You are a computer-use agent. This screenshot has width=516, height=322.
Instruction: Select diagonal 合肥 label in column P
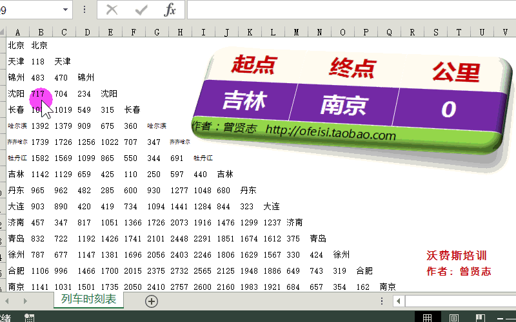pyautogui.click(x=366, y=270)
